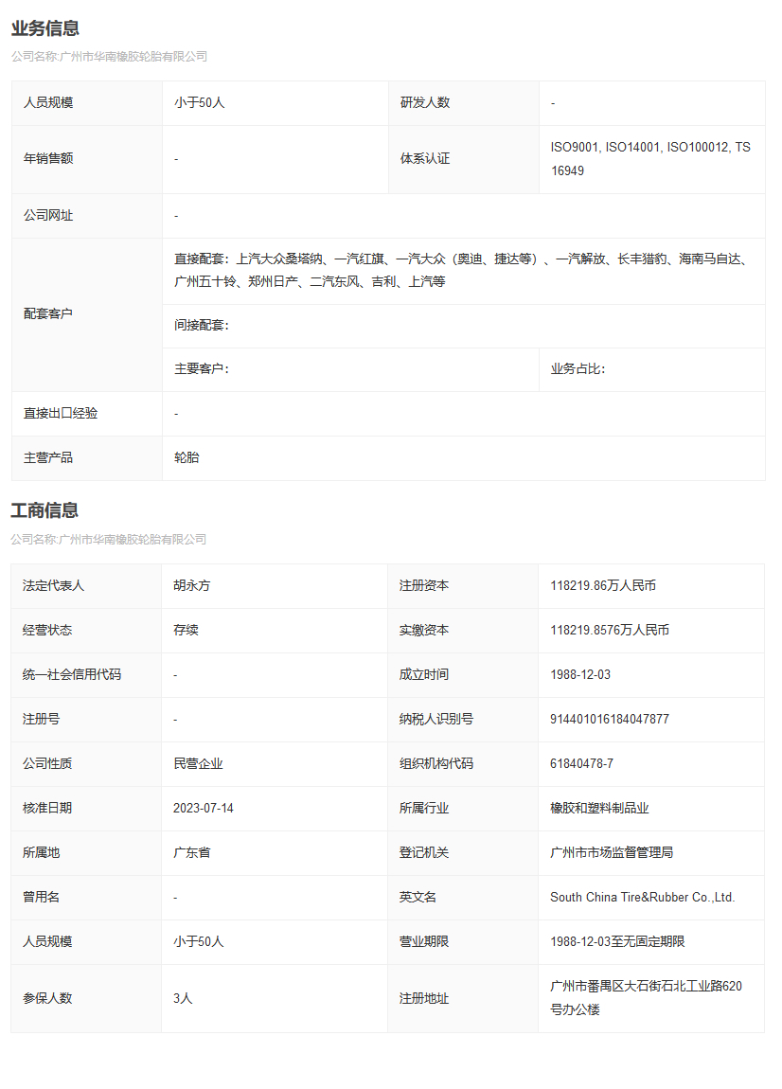Select the 3人 insured count value
The image size is (782, 1089).
pyautogui.click(x=183, y=998)
